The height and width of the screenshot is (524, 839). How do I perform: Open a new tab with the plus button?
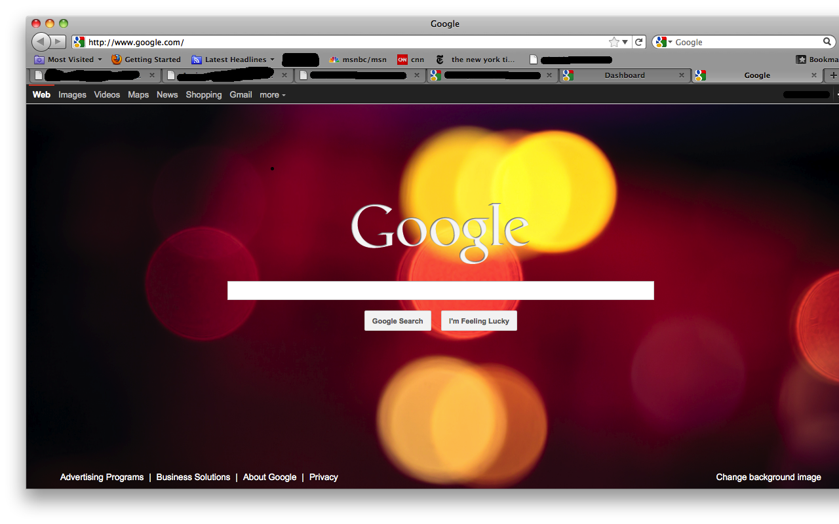[834, 75]
